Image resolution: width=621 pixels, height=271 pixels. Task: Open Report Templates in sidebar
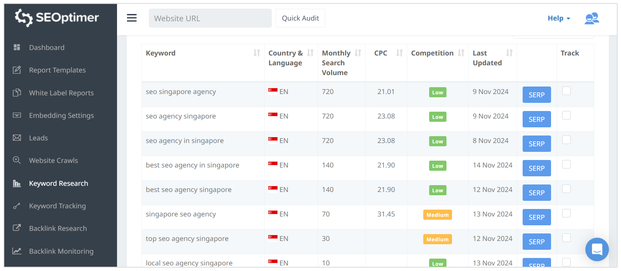click(x=57, y=70)
